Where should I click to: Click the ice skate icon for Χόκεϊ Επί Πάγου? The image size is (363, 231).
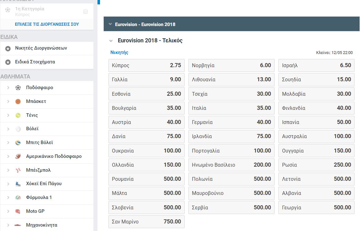click(18, 184)
